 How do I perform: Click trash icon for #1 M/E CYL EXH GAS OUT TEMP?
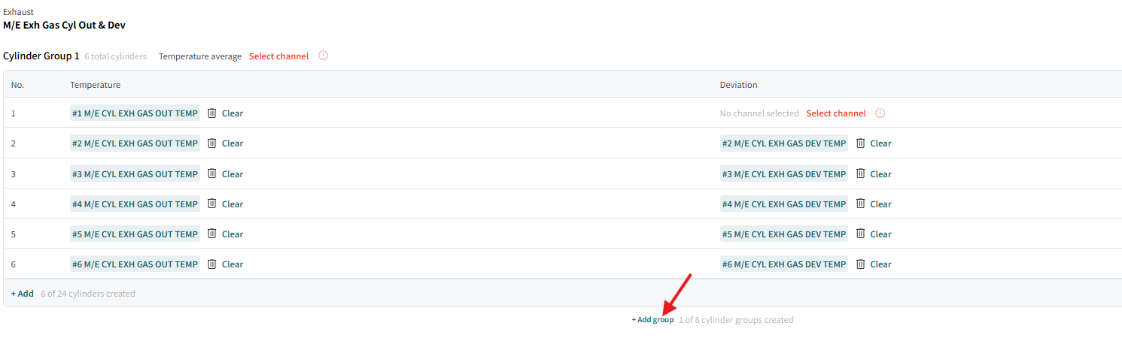pos(212,113)
